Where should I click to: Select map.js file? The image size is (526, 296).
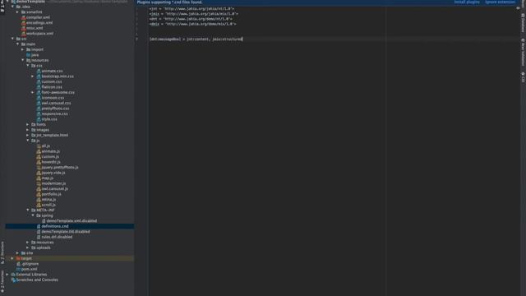(x=48, y=178)
